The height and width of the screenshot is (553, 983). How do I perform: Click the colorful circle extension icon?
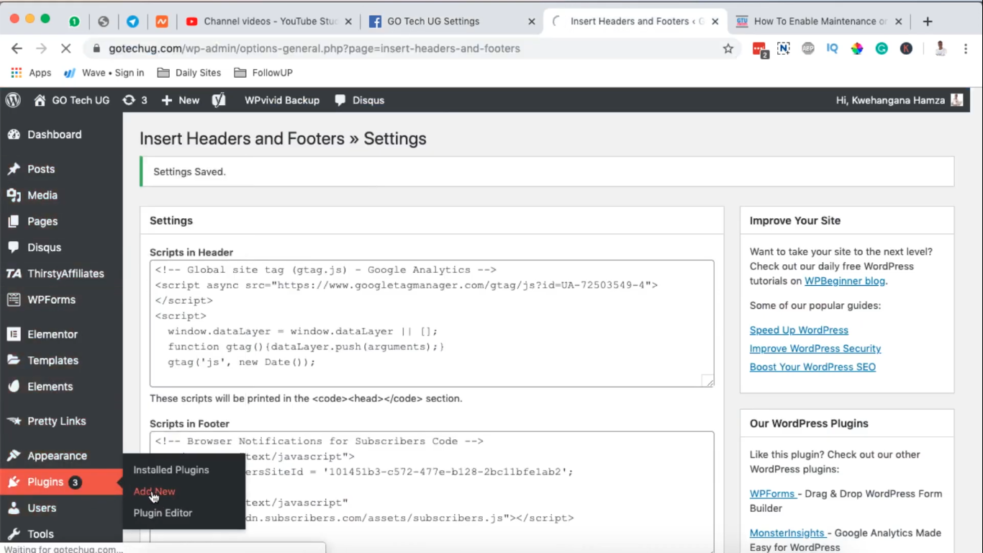pos(857,48)
